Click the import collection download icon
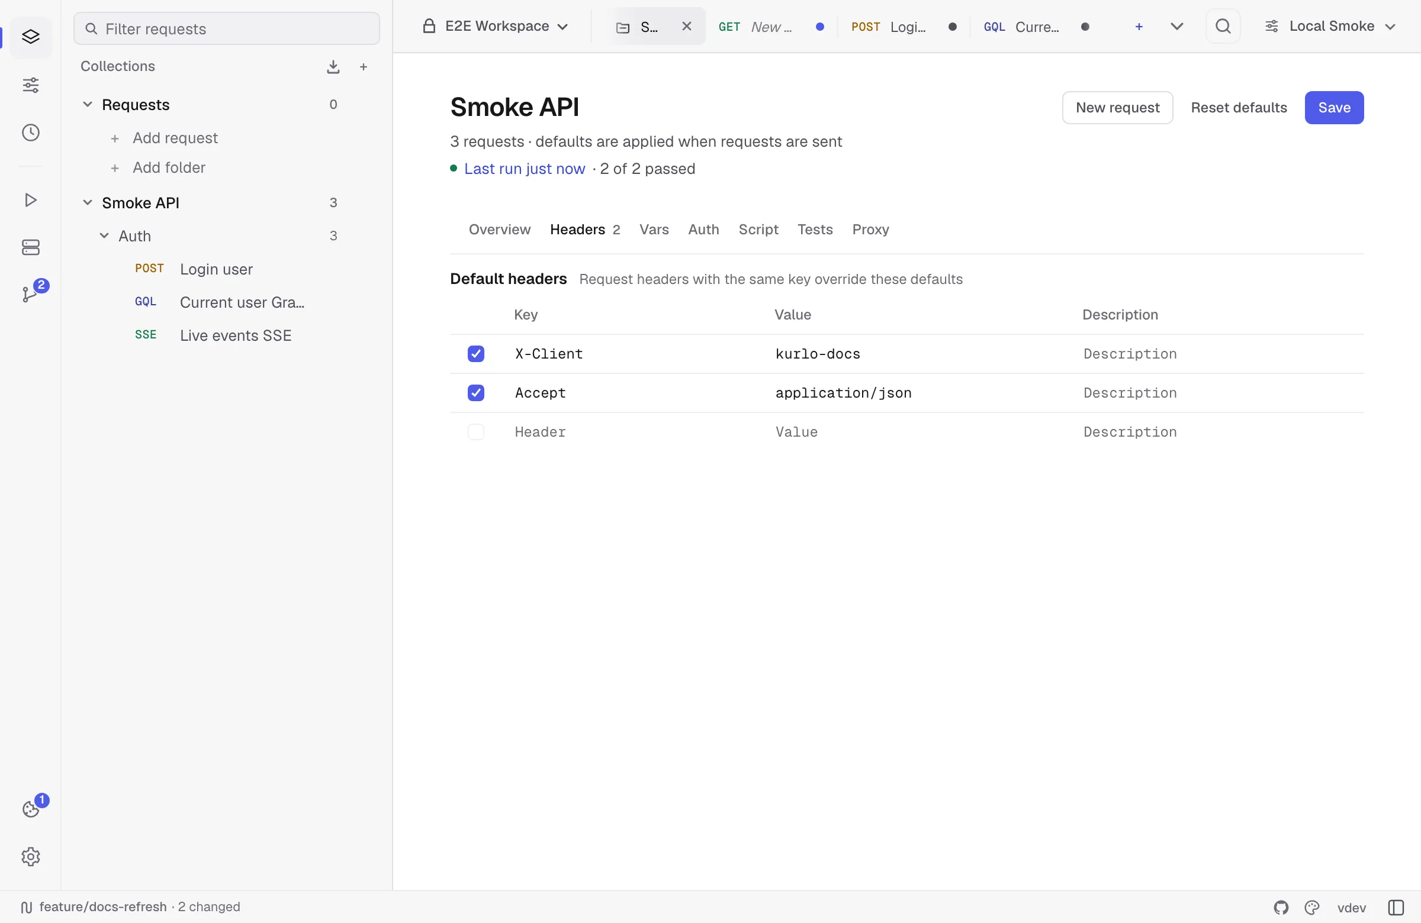Image resolution: width=1421 pixels, height=923 pixels. coord(333,67)
